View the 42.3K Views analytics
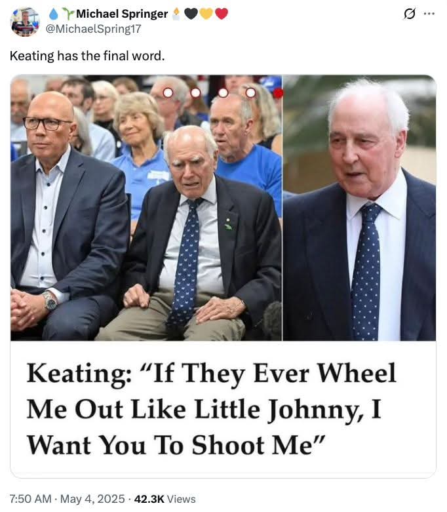This screenshot has height=512, width=447. [x=165, y=499]
